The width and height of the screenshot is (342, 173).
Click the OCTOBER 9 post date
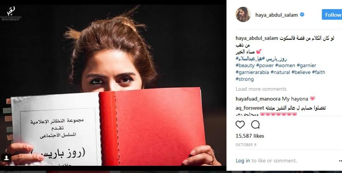coord(246,145)
